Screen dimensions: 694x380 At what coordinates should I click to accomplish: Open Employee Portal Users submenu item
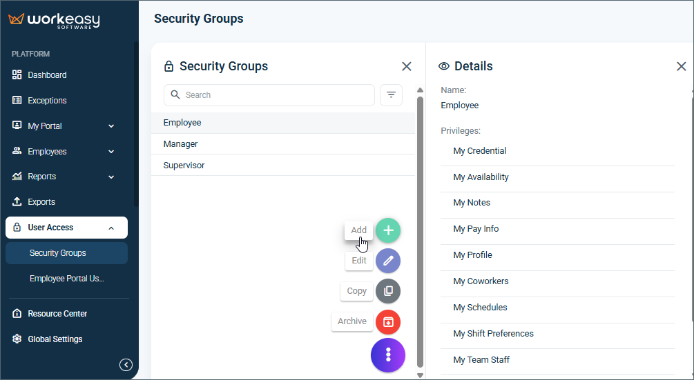tap(66, 279)
